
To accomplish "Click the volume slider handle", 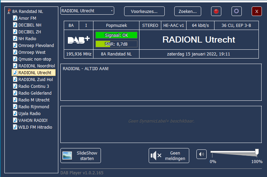I will (257, 152).
